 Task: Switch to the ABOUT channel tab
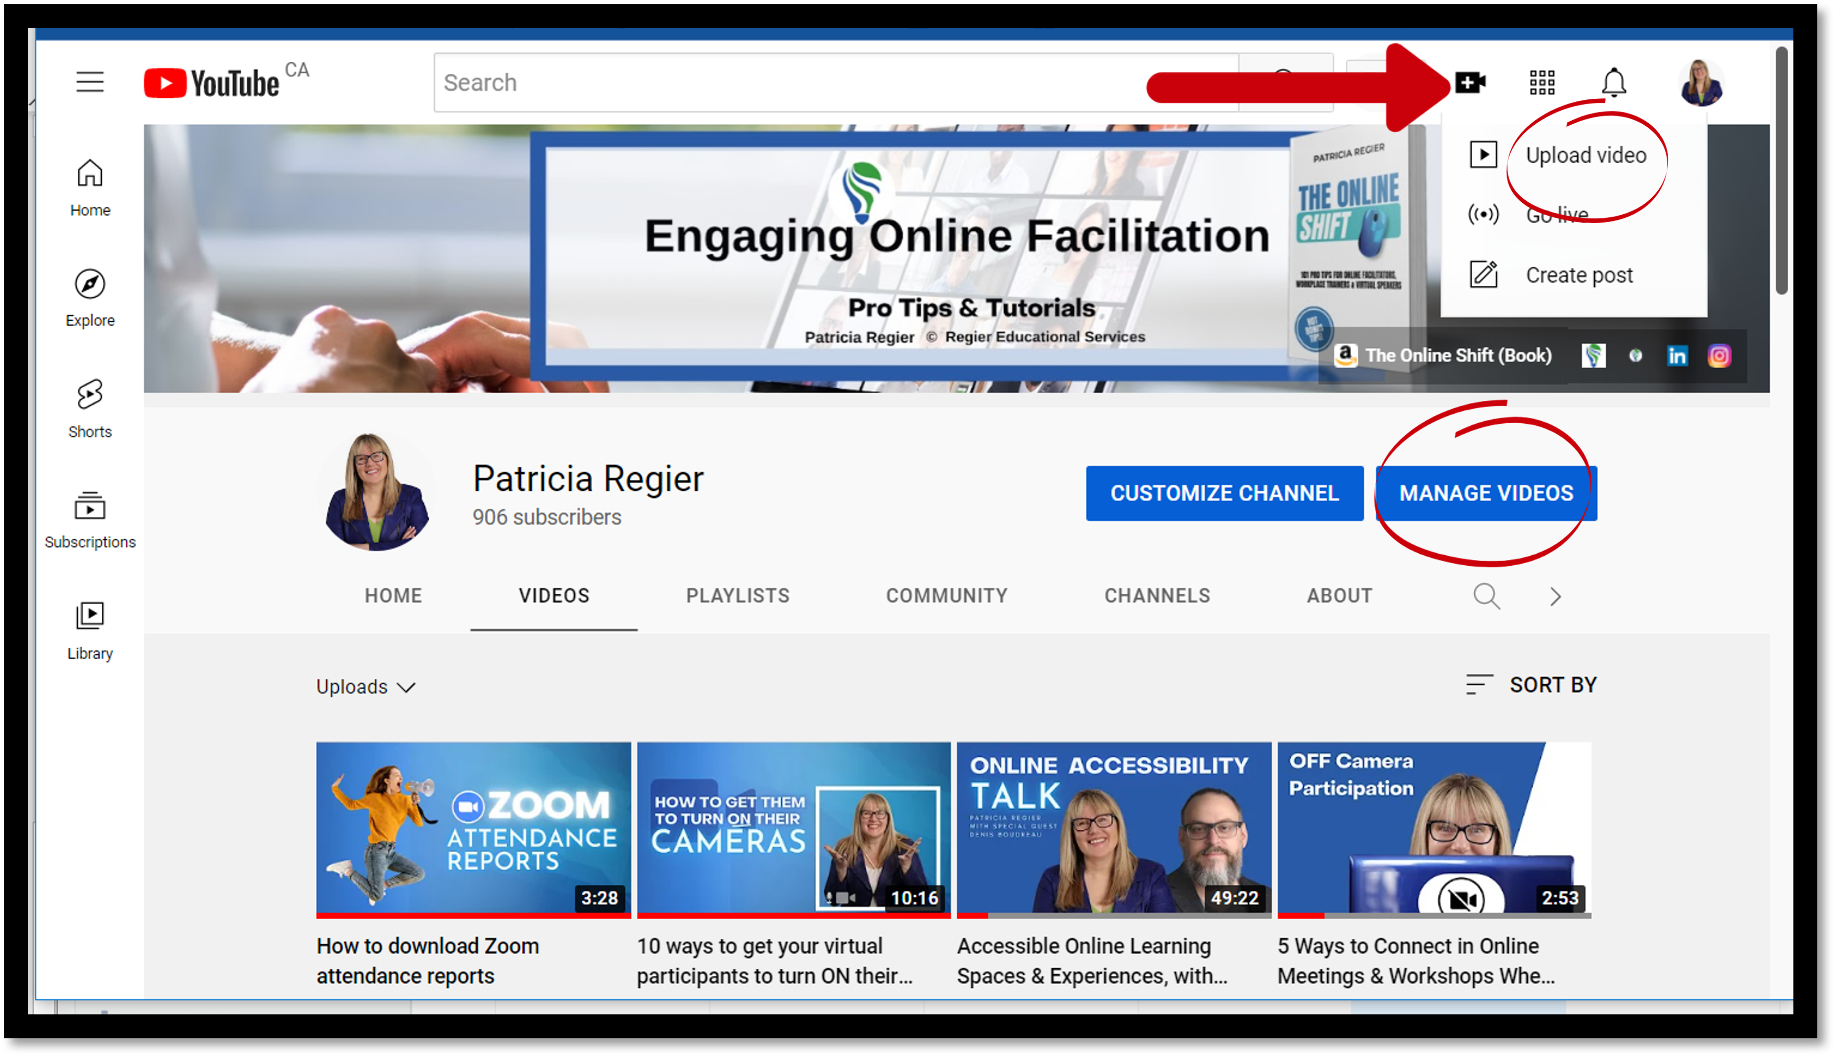[1339, 595]
